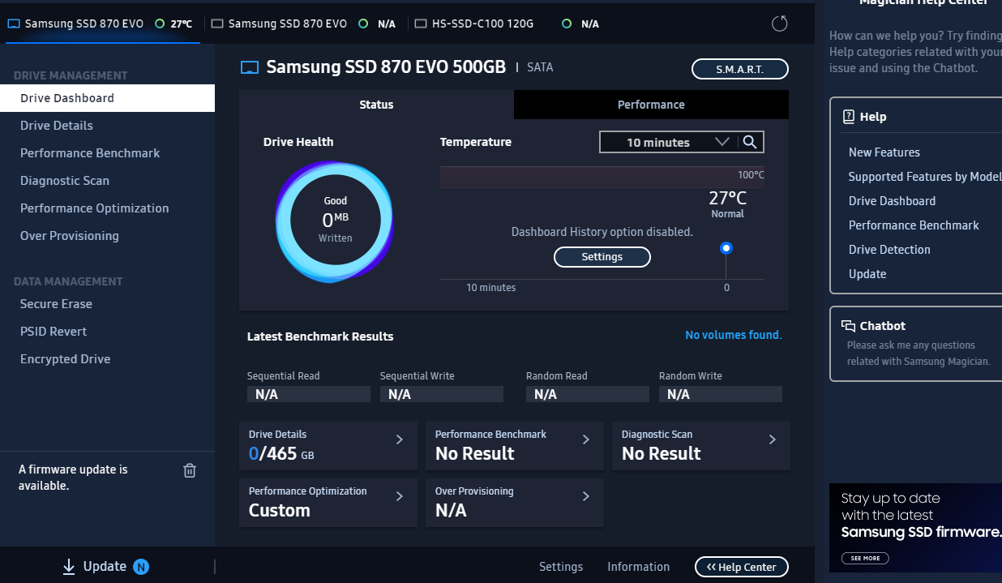This screenshot has width=1002, height=583.
Task: Open Settings in the bottom bar
Action: (x=561, y=567)
